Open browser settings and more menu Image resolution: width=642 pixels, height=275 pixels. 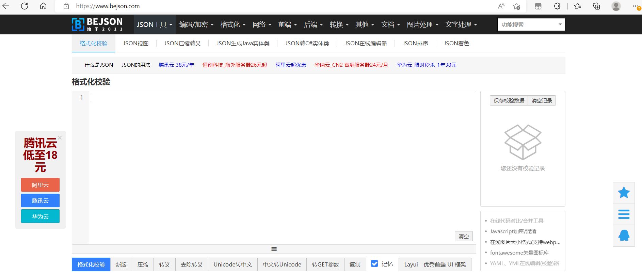[635, 6]
